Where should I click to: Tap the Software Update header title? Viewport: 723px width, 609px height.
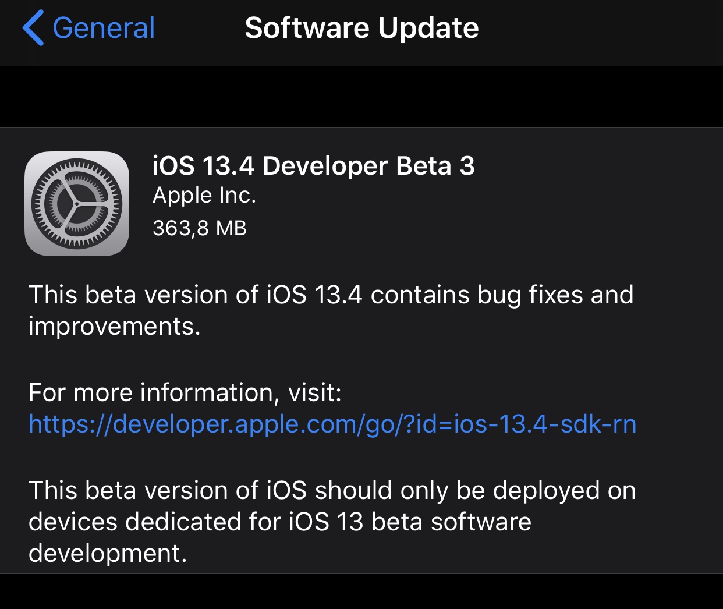pos(361,27)
